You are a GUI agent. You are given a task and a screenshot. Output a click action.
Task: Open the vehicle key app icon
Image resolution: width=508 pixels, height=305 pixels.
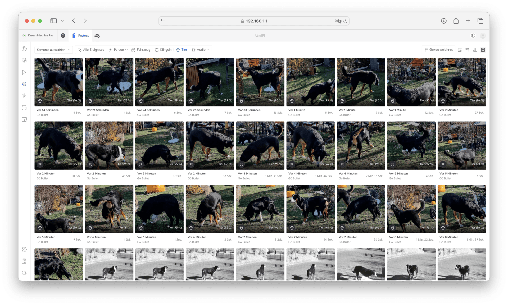pos(97,36)
